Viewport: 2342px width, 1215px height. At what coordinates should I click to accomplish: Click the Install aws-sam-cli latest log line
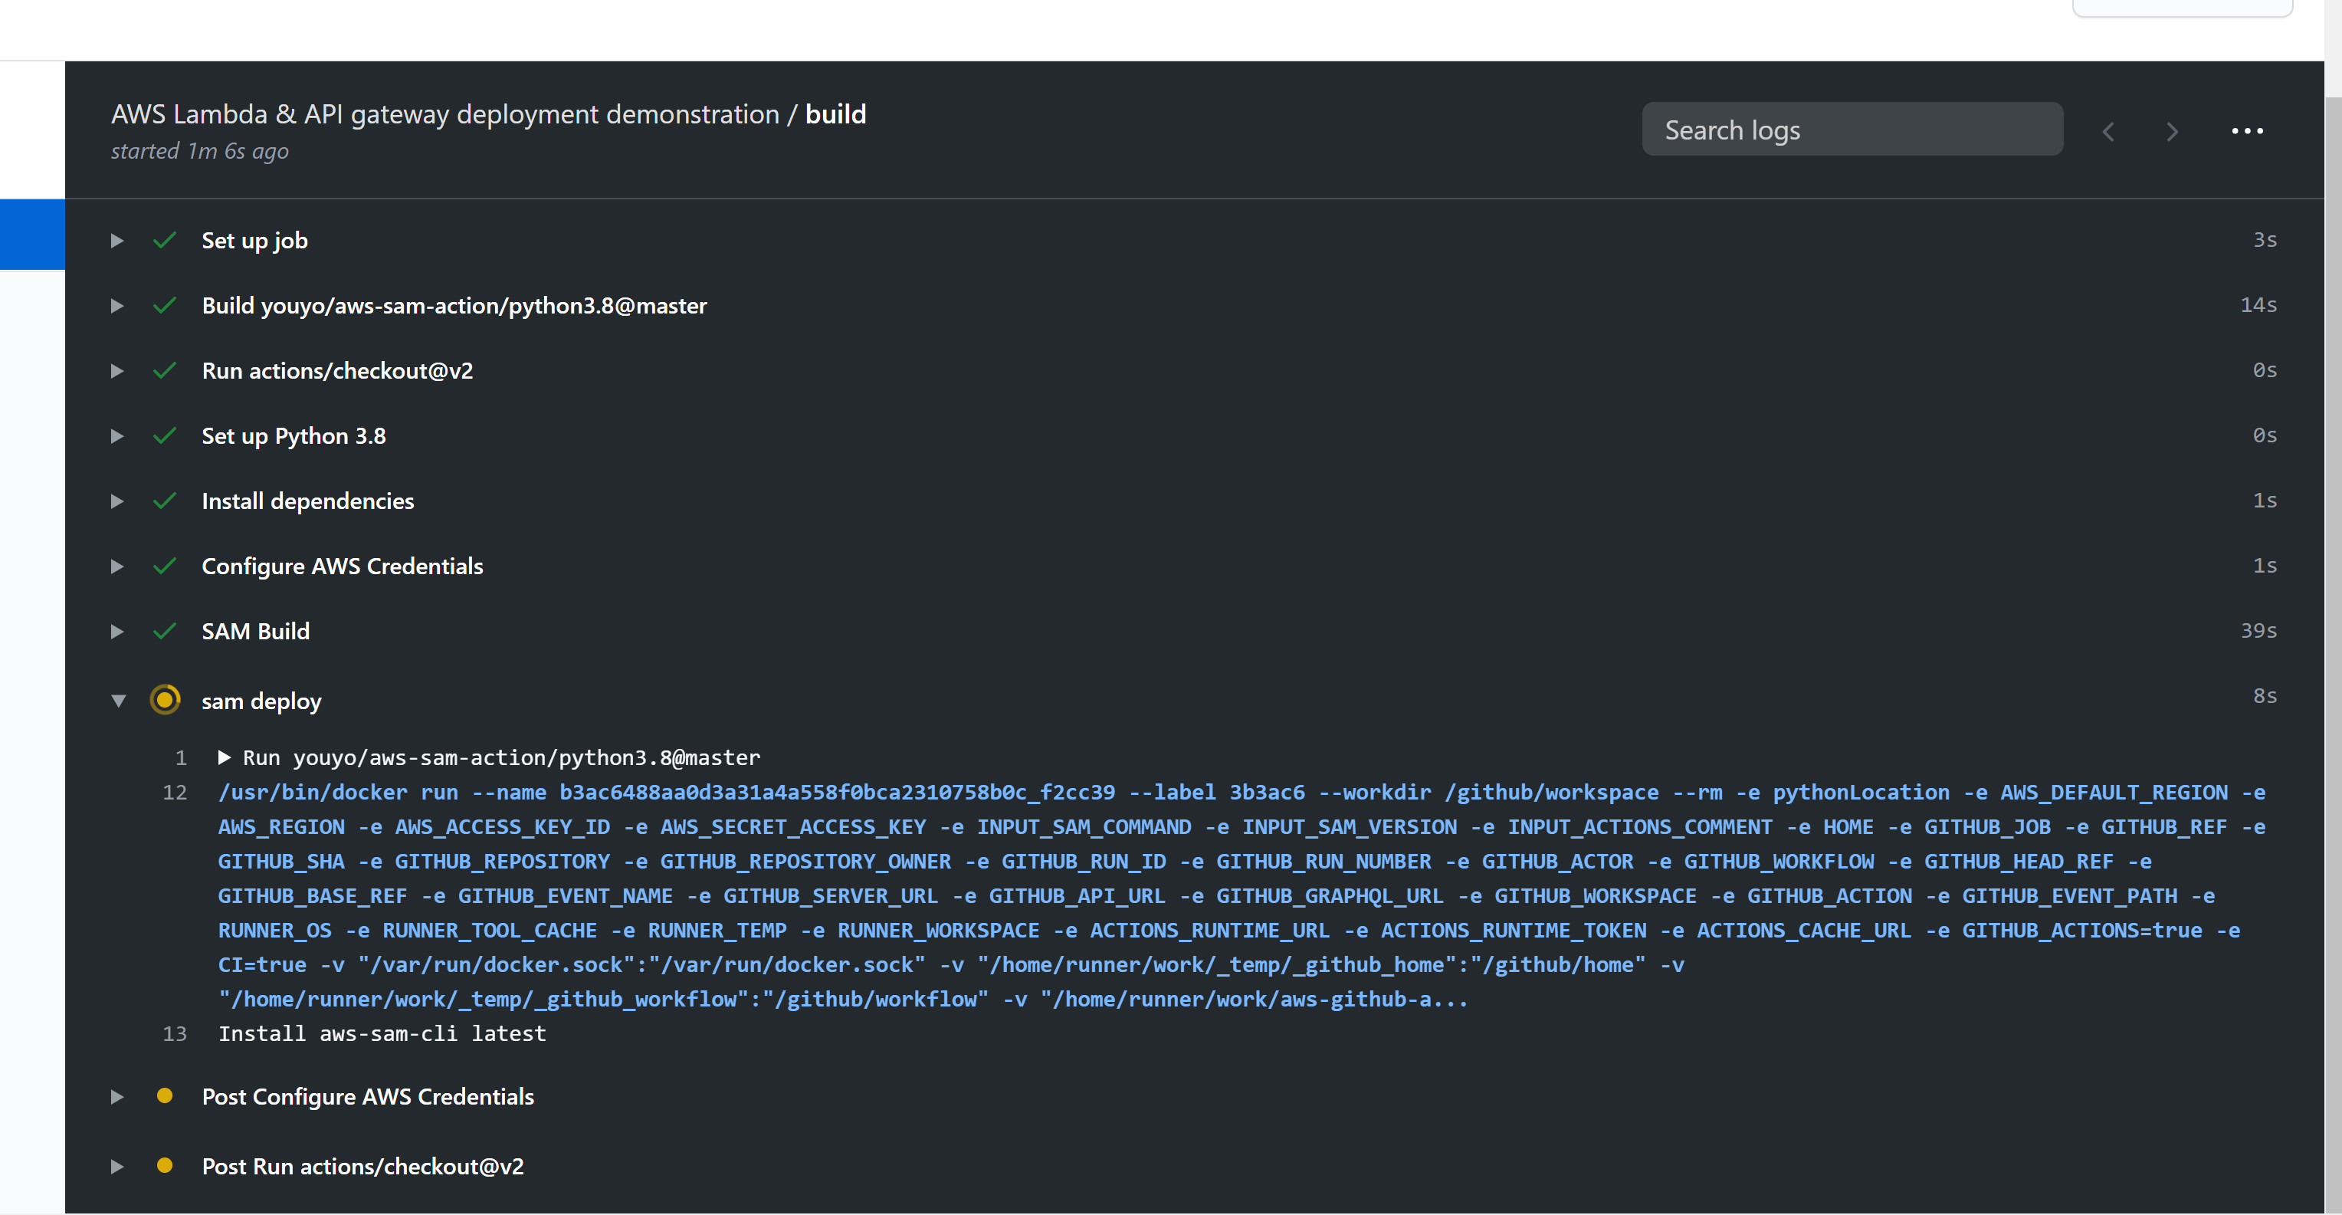point(382,1033)
